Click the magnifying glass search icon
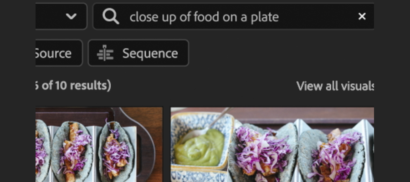This screenshot has width=410, height=182. [111, 17]
